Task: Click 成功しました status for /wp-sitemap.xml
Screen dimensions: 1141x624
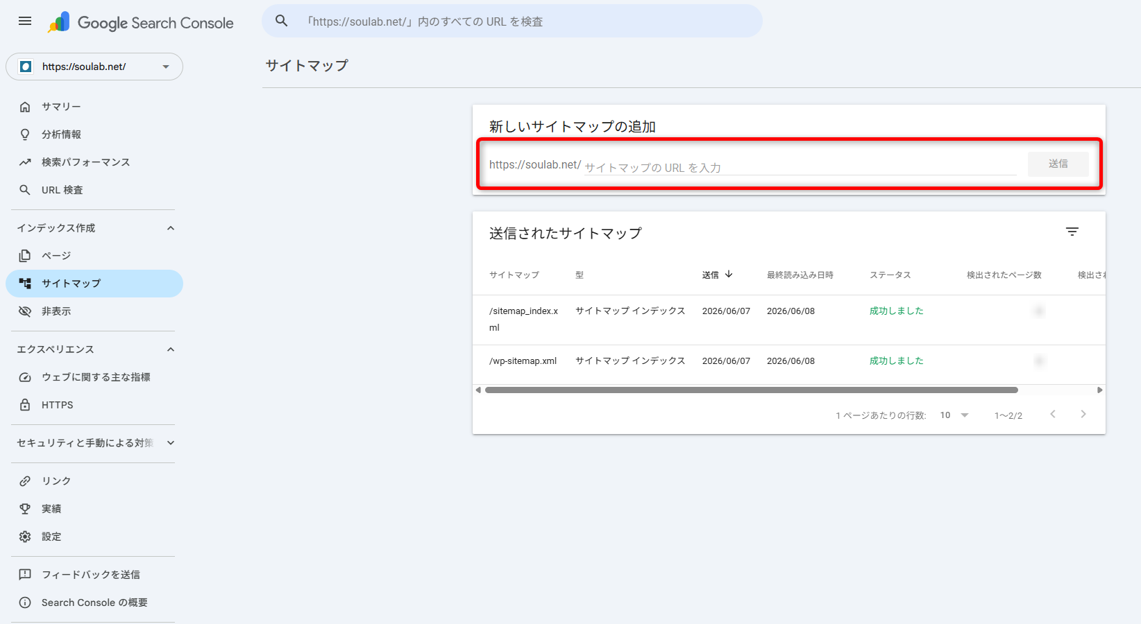Action: (897, 361)
